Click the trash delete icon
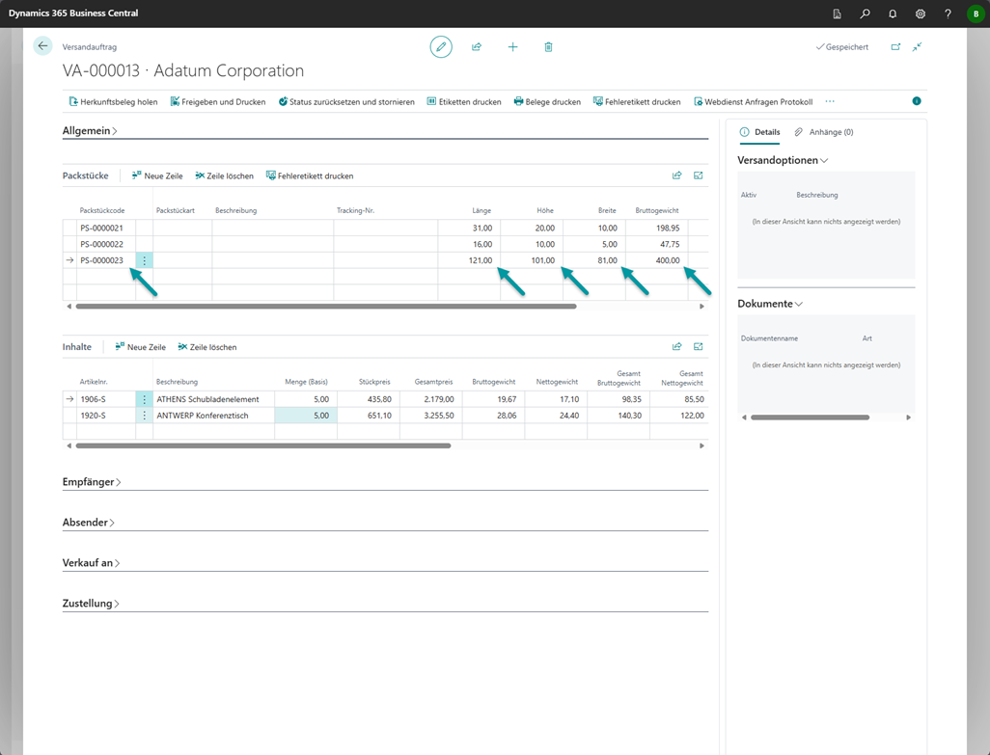990x755 pixels. click(548, 47)
